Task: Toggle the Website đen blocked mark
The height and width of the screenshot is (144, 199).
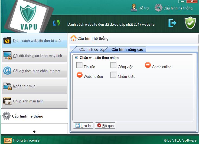Action: tap(80, 75)
